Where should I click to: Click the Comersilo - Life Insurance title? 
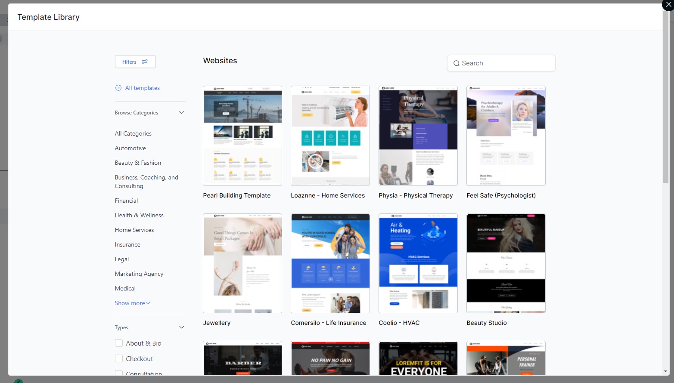329,323
